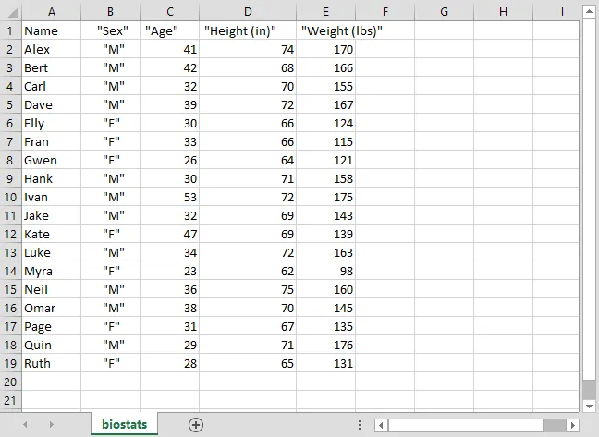Viewport: 599px width, 437px height.
Task: Select the "Name" header cell
Action: coord(51,30)
